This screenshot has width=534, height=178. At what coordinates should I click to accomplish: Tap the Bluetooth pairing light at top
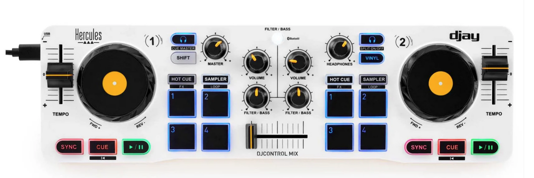[277, 39]
